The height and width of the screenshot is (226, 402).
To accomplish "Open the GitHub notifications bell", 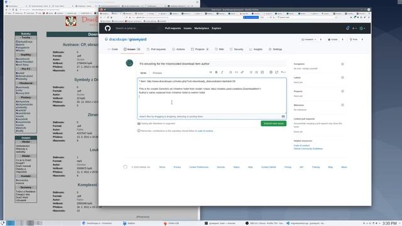I will click(347, 28).
